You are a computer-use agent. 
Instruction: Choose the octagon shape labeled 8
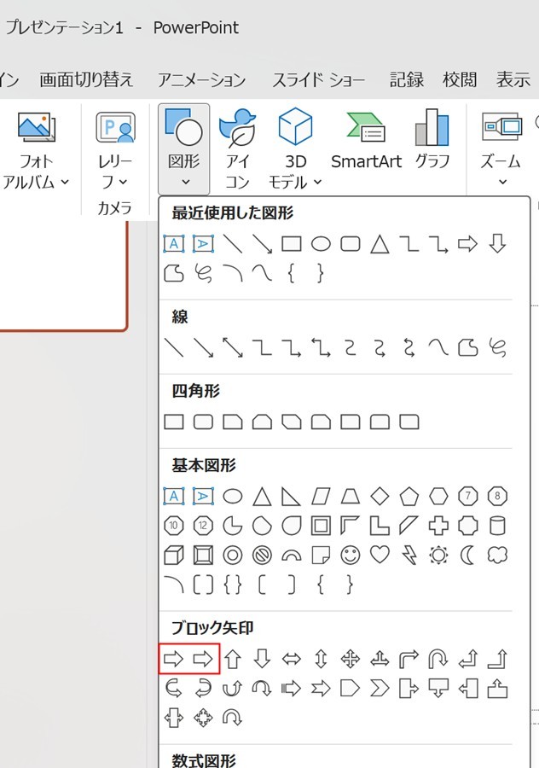497,497
